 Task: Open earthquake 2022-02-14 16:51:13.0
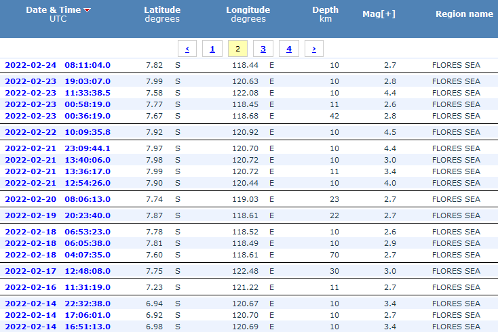(58, 327)
